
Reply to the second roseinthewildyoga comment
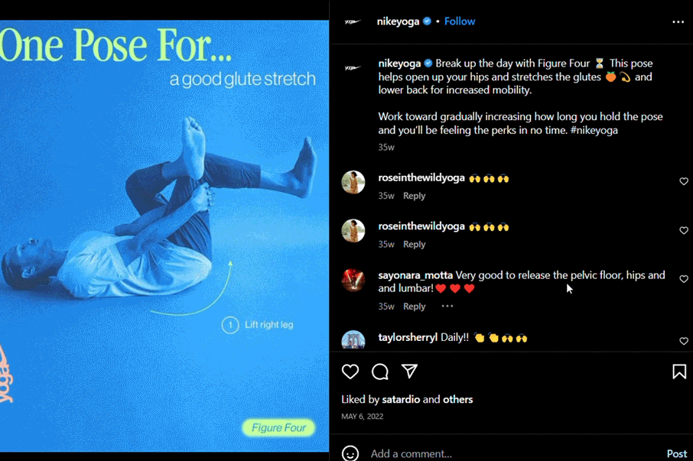click(x=414, y=244)
